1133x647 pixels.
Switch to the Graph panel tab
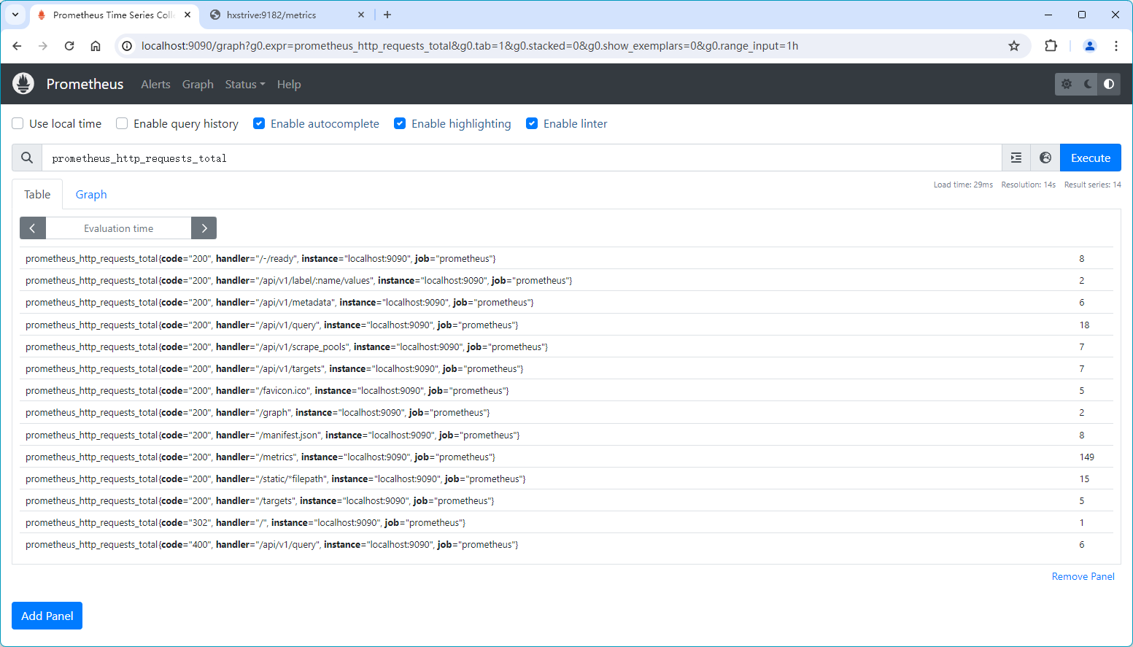[x=91, y=195]
